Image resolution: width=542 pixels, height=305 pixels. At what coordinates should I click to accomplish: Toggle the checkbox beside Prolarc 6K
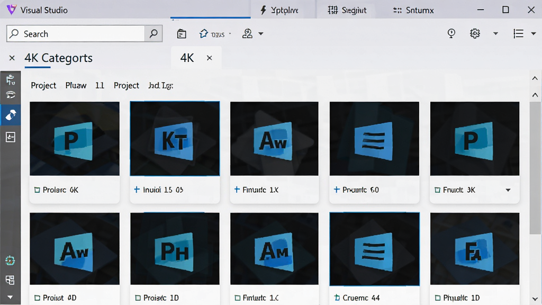pyautogui.click(x=37, y=190)
